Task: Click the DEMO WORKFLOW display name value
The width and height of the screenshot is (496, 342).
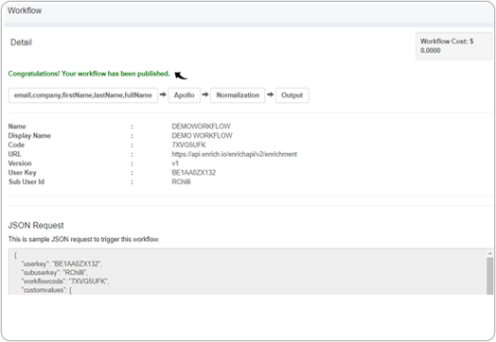Action: pos(202,136)
